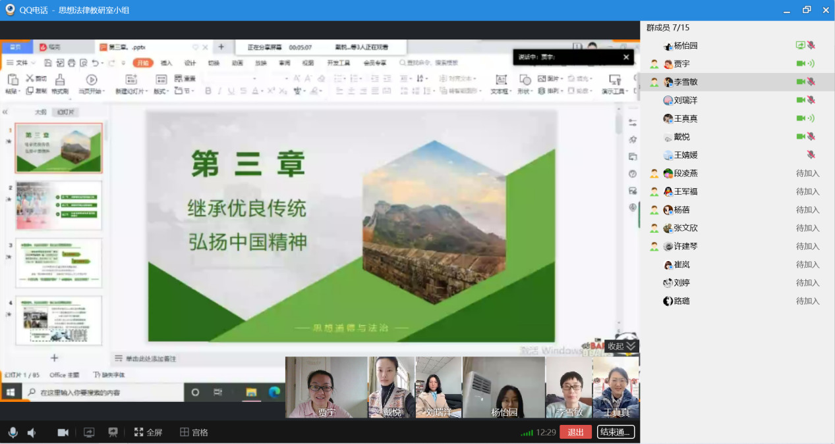This screenshot has width=835, height=444.
Task: Open 刘瑞洋's video thumbnail
Action: pos(439,387)
